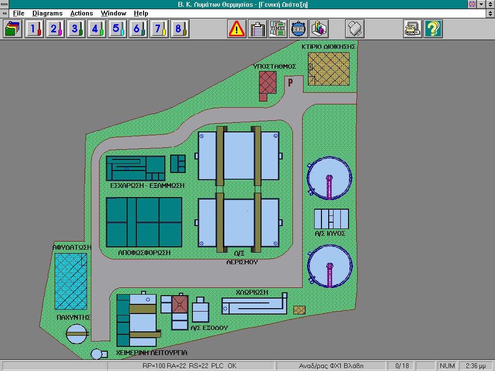Click the ΧΛΩΡΙΩΣΗ chlorination tank
495x371 pixels.
(x=252, y=305)
